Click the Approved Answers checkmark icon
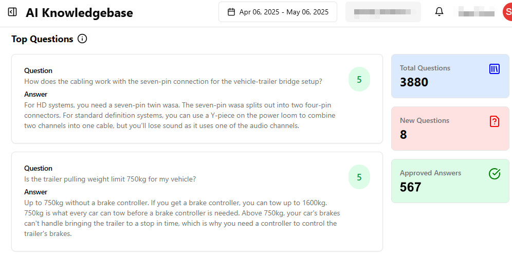Screen dimensions: 512x254 pos(495,174)
